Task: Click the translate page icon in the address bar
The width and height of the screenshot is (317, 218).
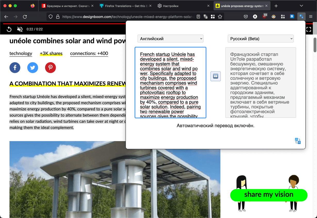Action: (206, 17)
